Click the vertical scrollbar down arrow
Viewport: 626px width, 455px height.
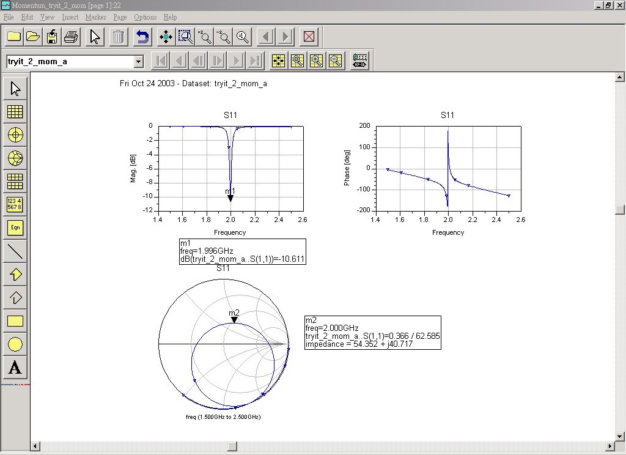point(620,436)
